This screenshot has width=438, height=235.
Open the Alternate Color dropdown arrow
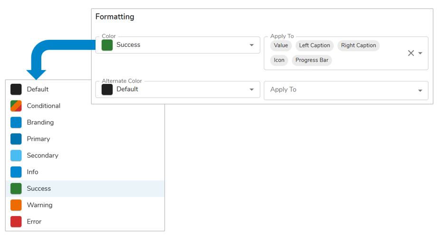tap(252, 90)
